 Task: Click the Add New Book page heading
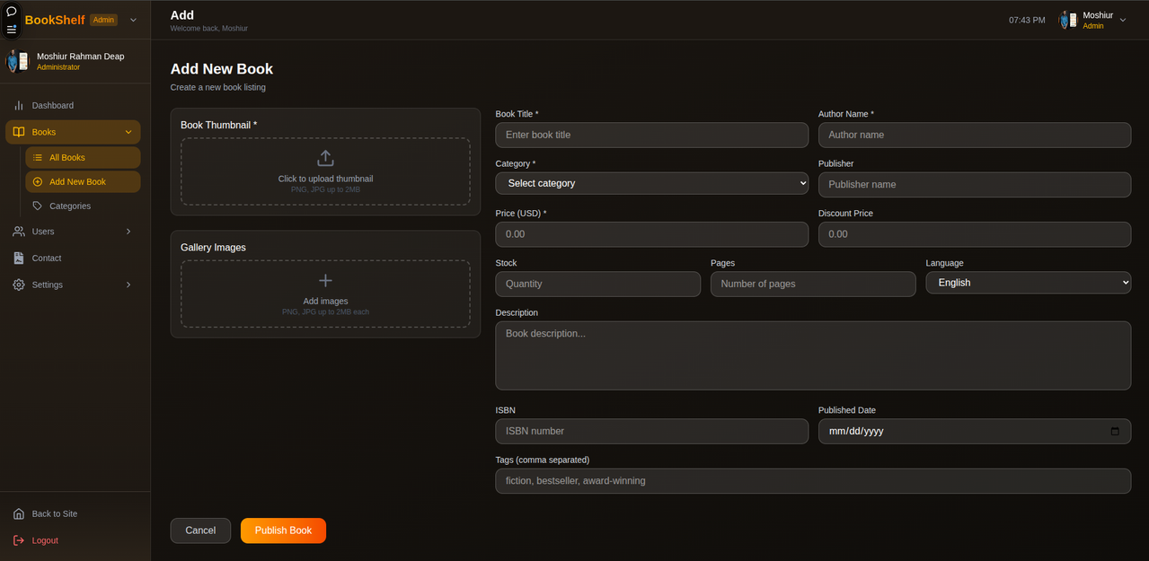[222, 69]
